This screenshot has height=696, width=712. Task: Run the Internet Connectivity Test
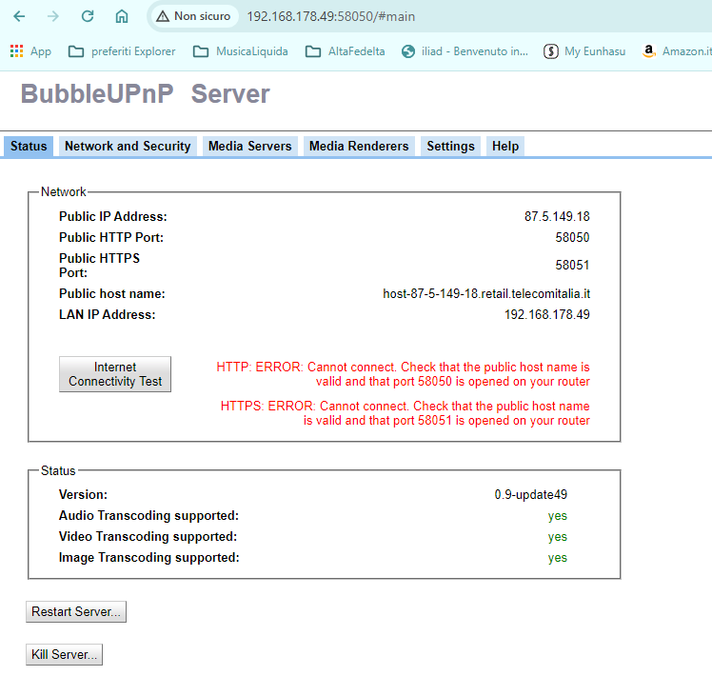[115, 374]
